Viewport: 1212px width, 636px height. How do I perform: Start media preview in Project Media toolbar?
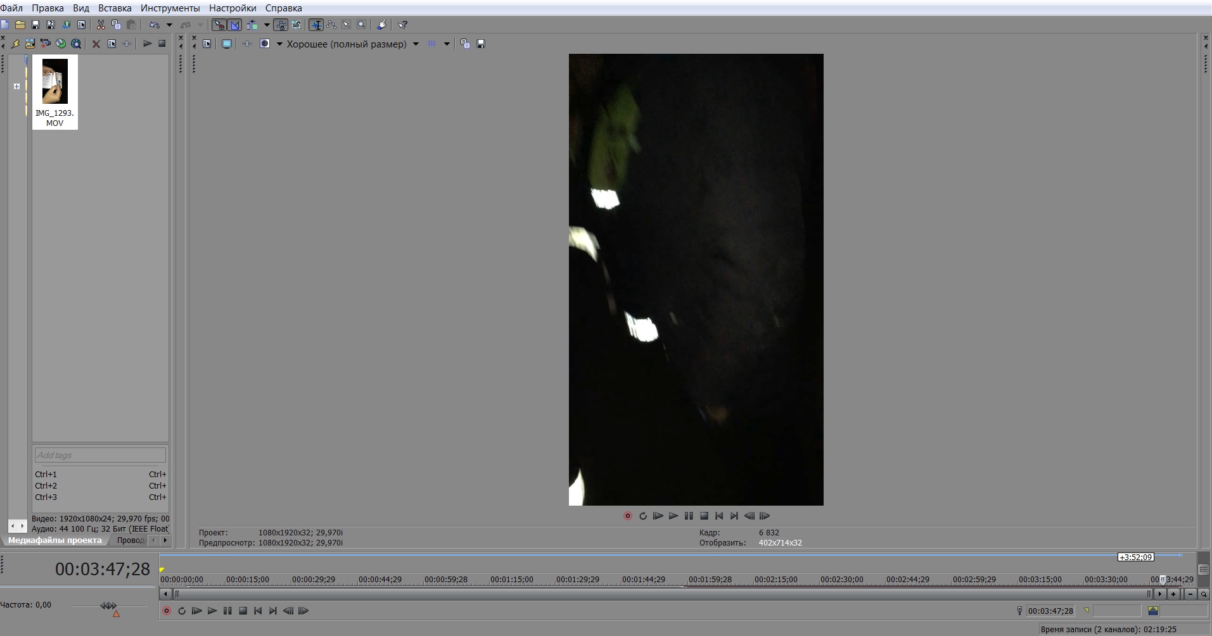point(147,44)
